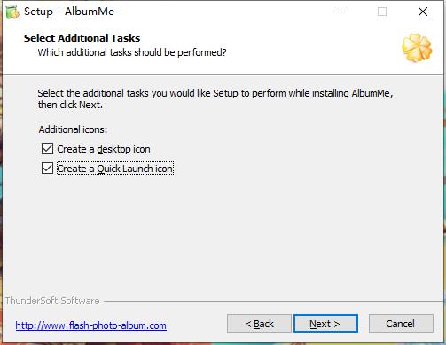Click the grayed-out maximize window icon
The width and height of the screenshot is (446, 345).
point(382,12)
